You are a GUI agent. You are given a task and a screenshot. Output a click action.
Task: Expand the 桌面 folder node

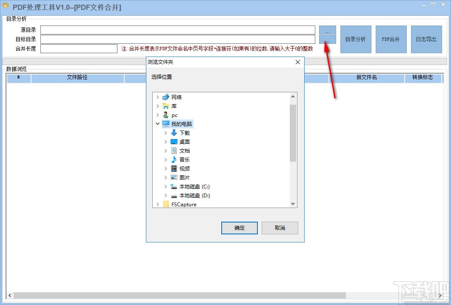pyautogui.click(x=166, y=142)
